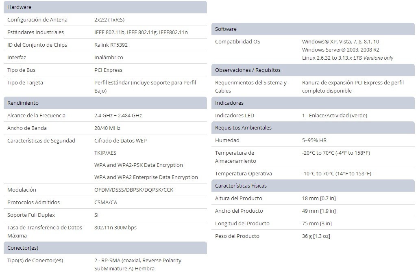This screenshot has height=272, width=418.
Task: Select the Sí value for Full Duplex
Action: point(96,215)
